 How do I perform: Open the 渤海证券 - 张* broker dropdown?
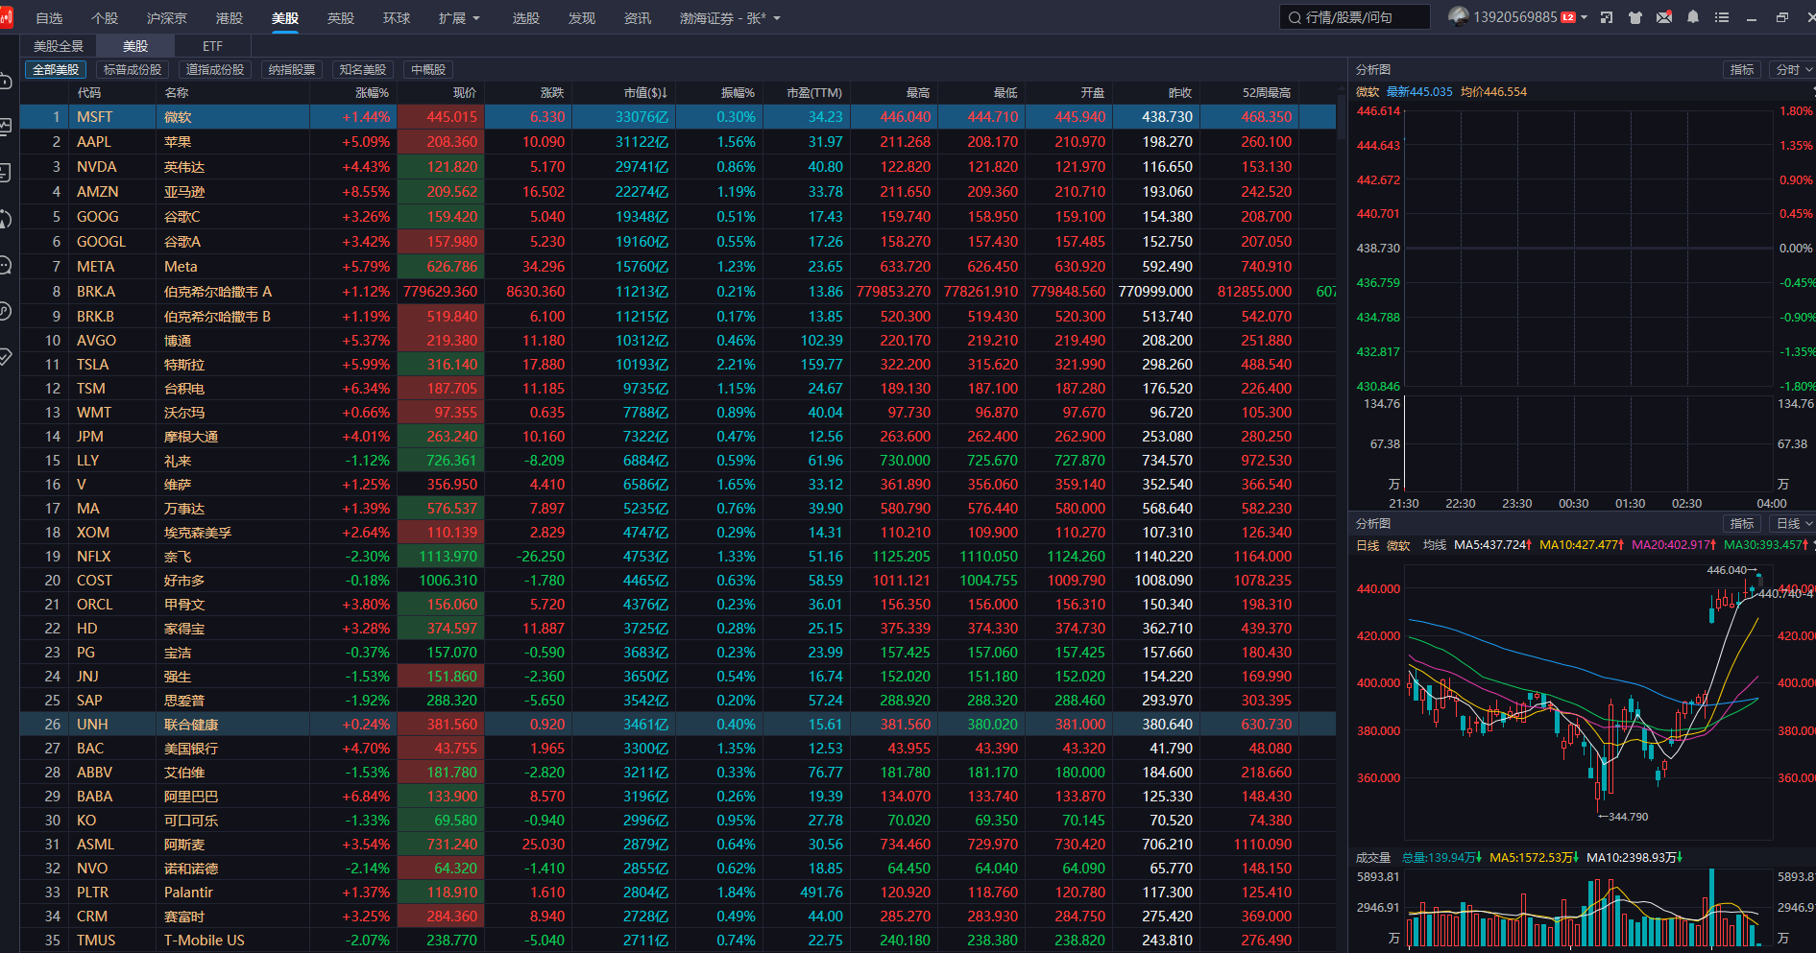pyautogui.click(x=730, y=18)
